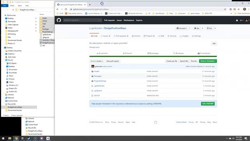
Task: Open File Explorer from the taskbar
Action: [x=10, y=138]
